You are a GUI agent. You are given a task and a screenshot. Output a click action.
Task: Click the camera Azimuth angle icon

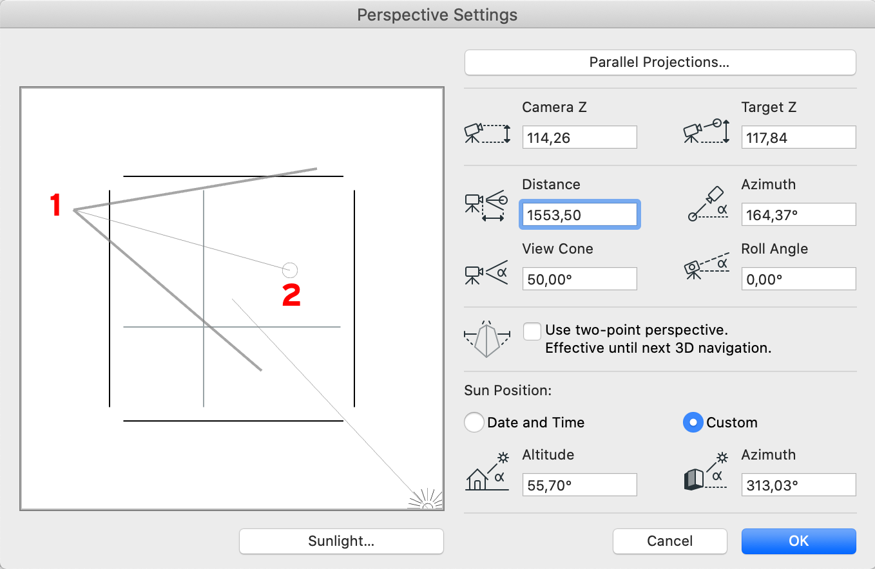(x=707, y=204)
